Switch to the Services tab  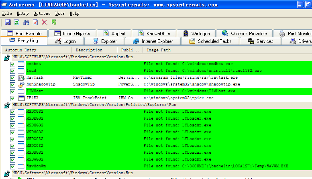click(x=261, y=41)
